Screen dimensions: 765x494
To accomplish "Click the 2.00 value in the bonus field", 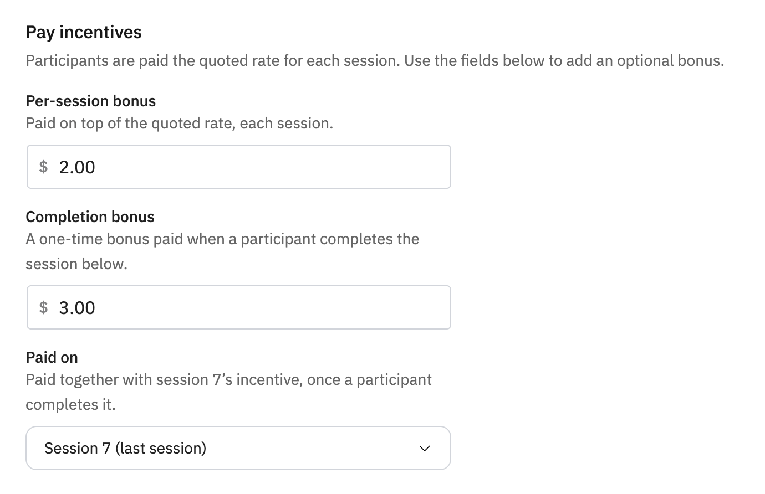I will pyautogui.click(x=77, y=167).
